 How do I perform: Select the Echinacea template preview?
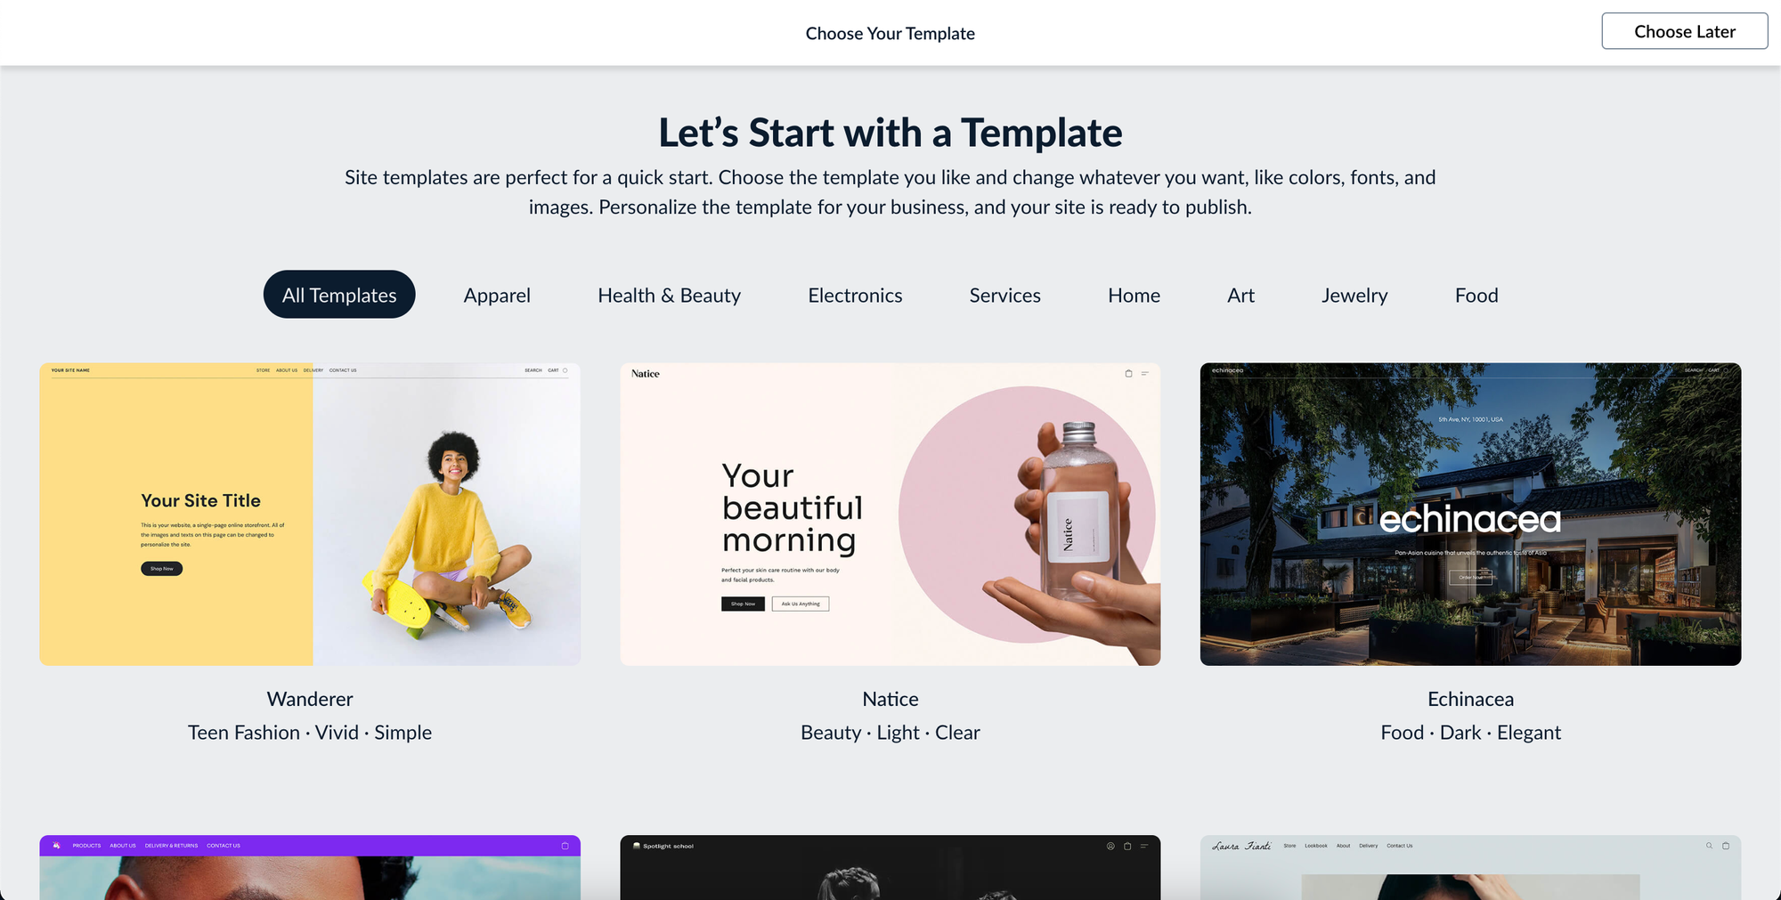pyautogui.click(x=1470, y=514)
